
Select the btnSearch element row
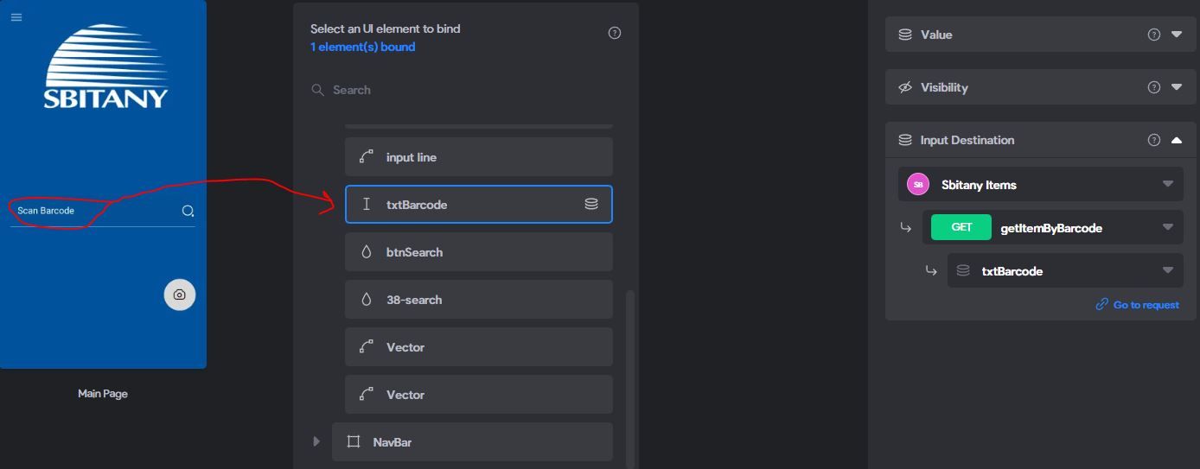(479, 252)
